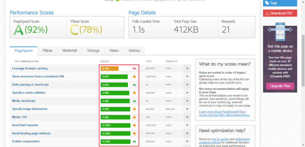The width and height of the screenshot is (305, 147).
Task: Click the A (91) grade bar
Action: [116, 76]
